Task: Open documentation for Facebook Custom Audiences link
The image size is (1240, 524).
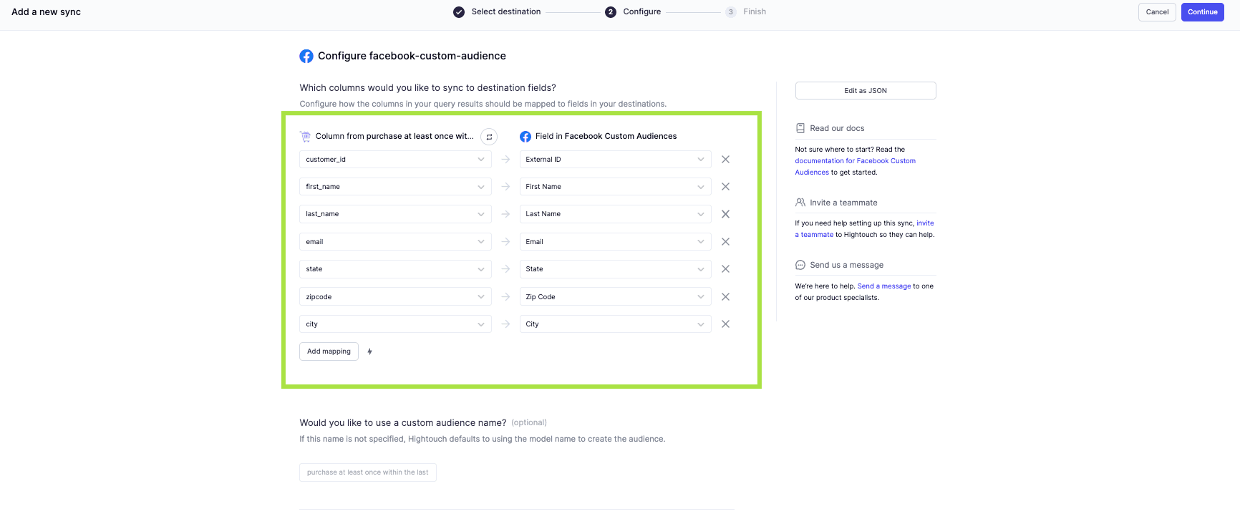Action: (855, 161)
